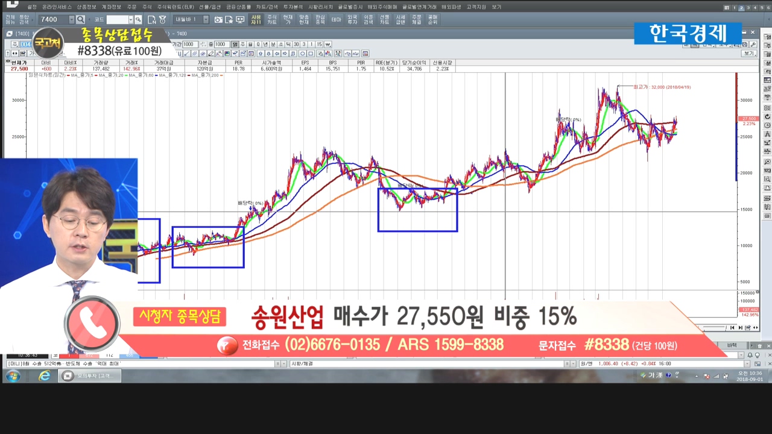Click the monitor icon in top toolbar
This screenshot has width=772, height=434.
point(240,20)
